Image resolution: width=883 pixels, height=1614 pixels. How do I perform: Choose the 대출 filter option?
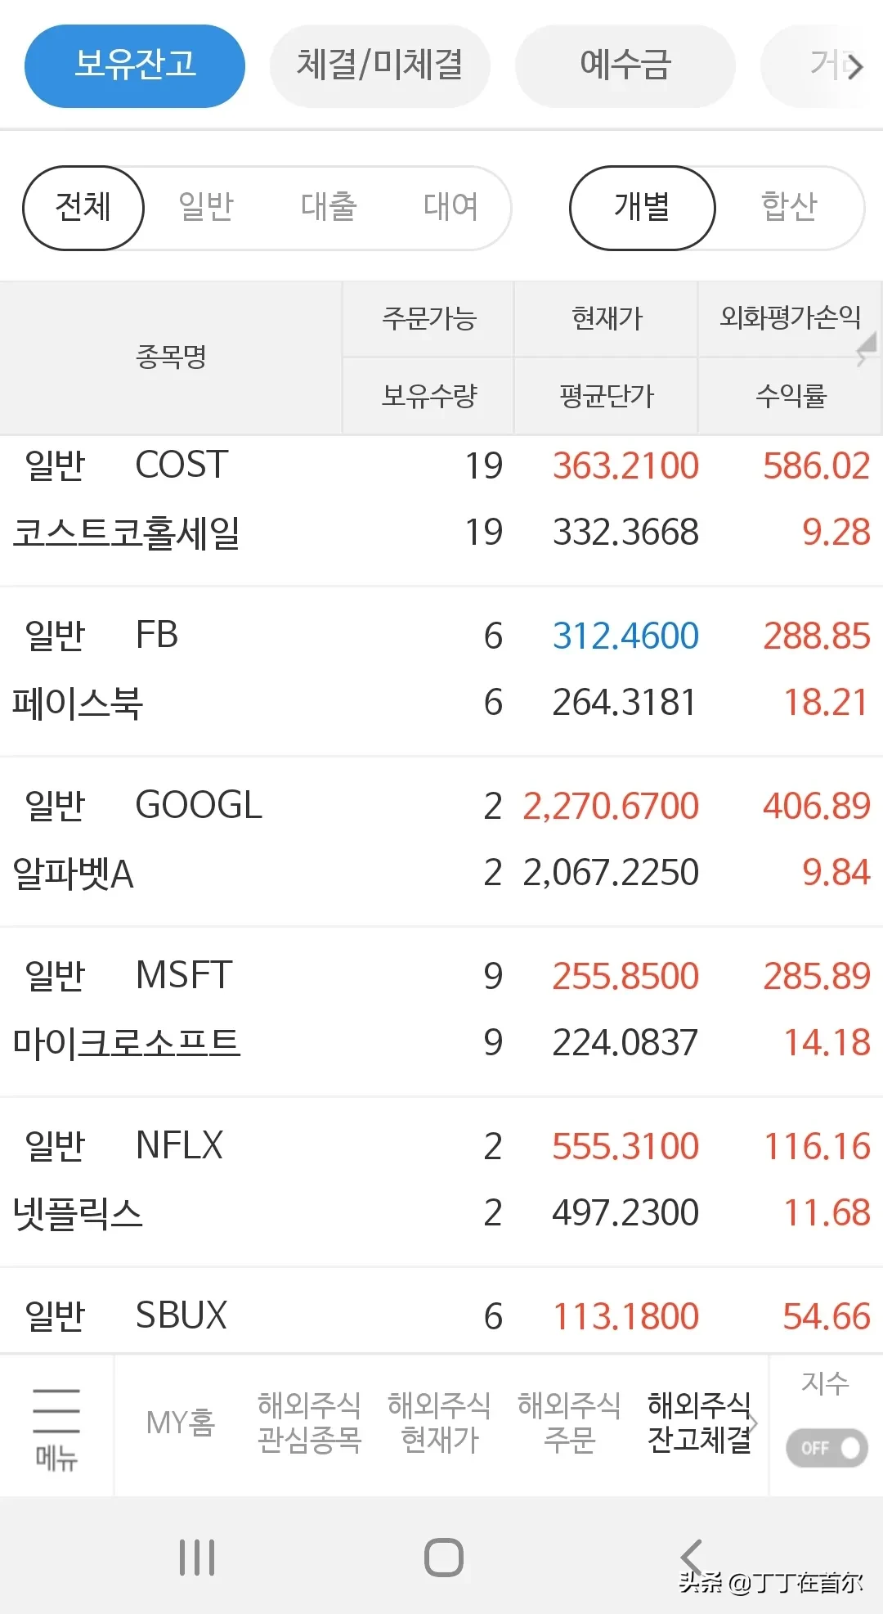329,207
